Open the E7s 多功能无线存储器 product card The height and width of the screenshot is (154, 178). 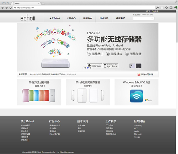pyautogui.click(x=88, y=92)
